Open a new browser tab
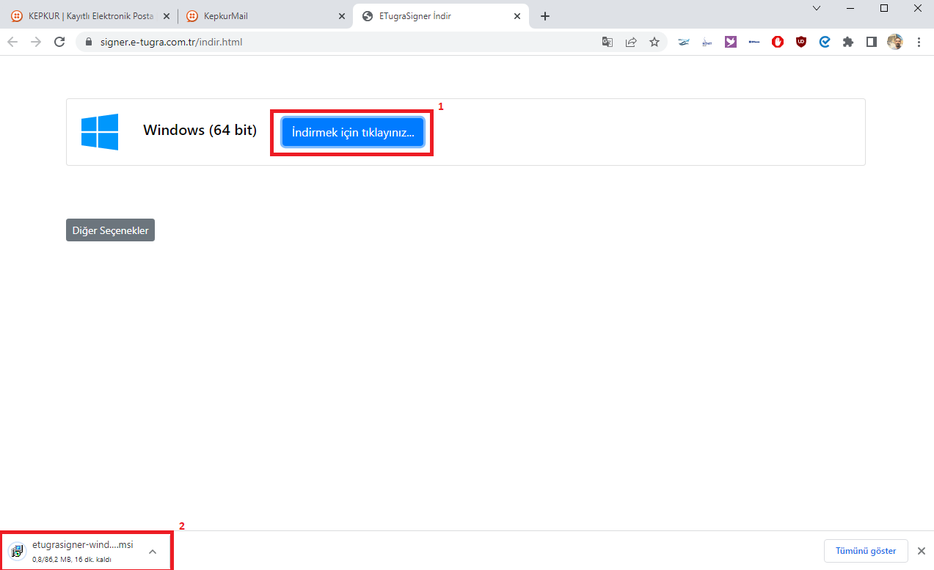 [x=544, y=16]
